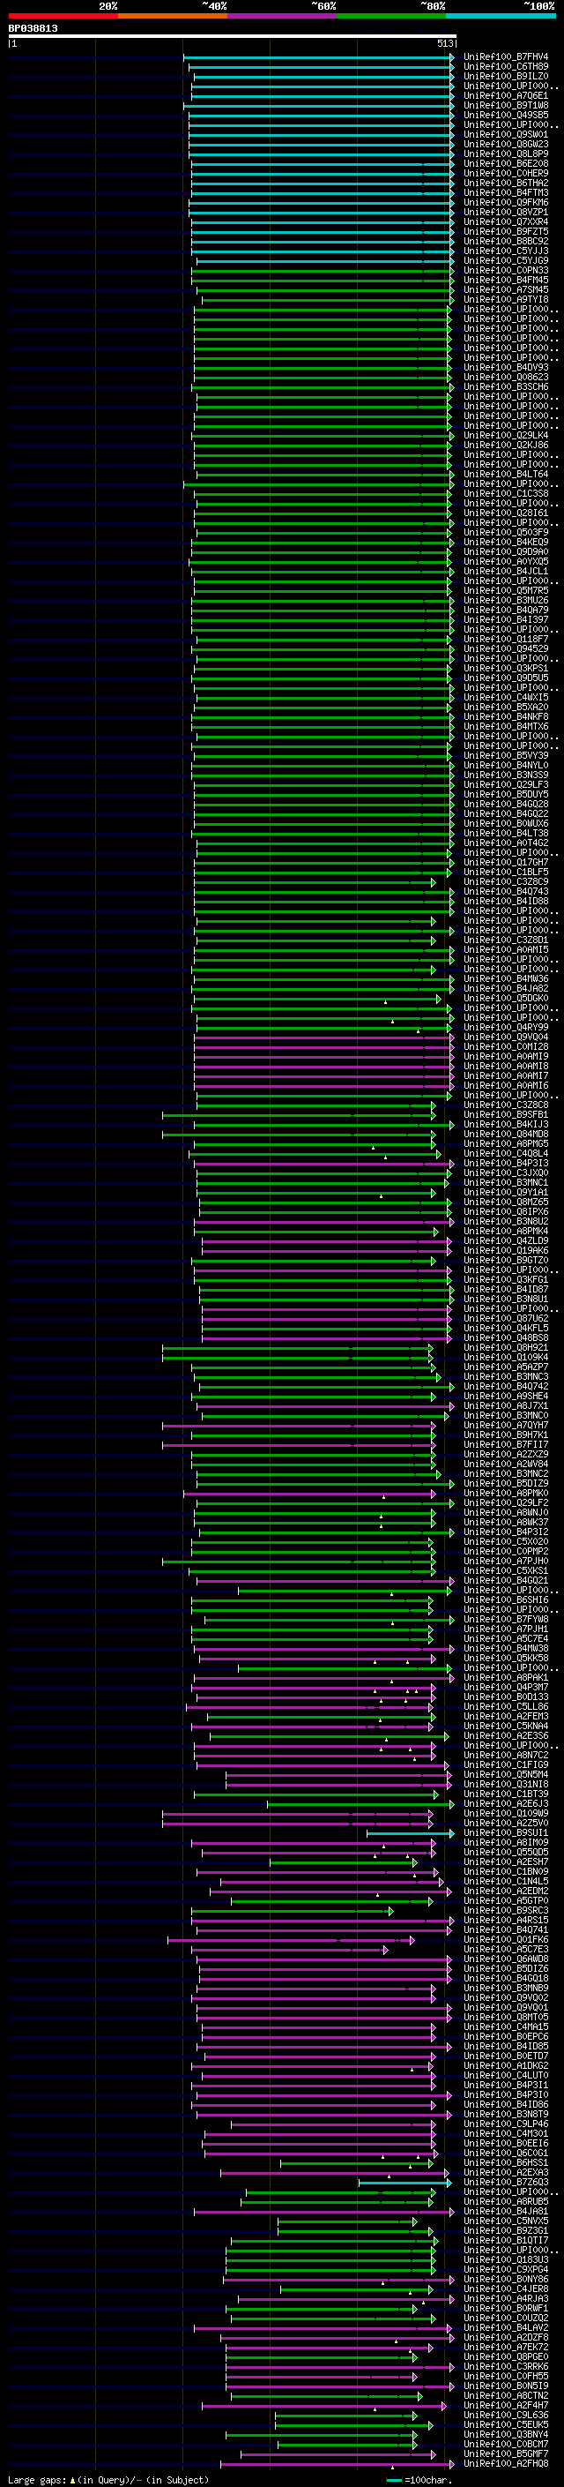Open hit UniRef100_Q9Y1A1
Viewport: 564px width, 2487px height.
[506, 1193]
